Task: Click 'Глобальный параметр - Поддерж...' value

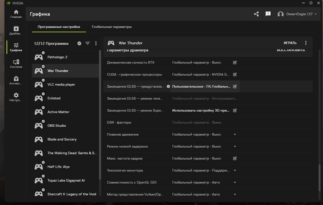Action: (201, 171)
